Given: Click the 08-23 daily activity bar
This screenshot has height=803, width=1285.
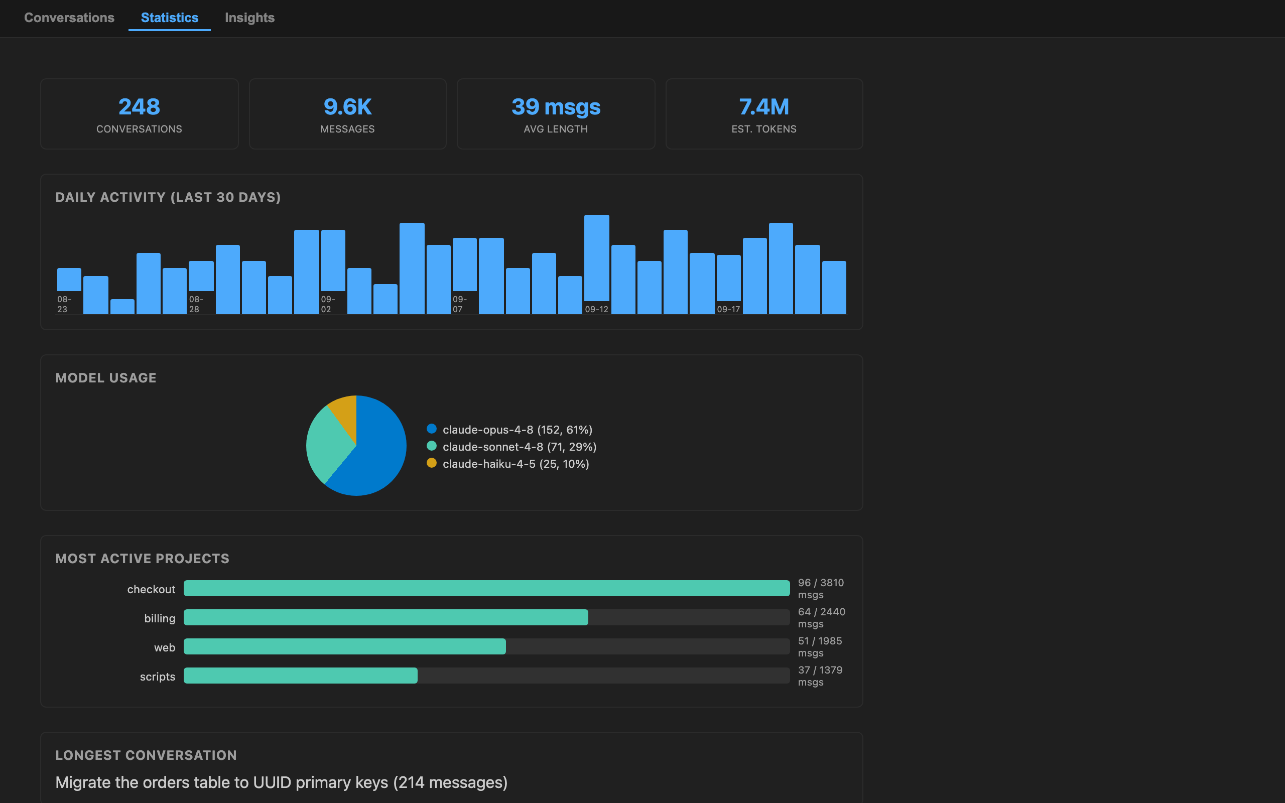Looking at the screenshot, I should (x=69, y=280).
